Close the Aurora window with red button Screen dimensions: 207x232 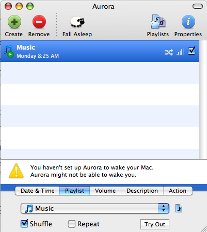click(8, 7)
